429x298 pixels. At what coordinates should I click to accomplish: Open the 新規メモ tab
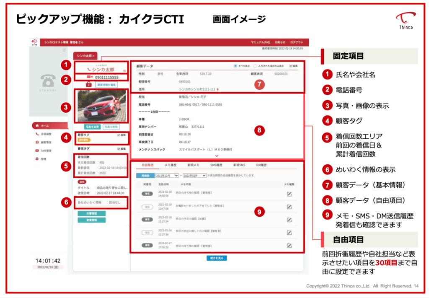(193, 165)
